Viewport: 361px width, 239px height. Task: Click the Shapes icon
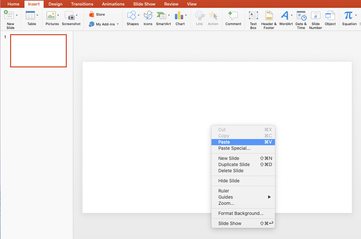click(x=132, y=15)
